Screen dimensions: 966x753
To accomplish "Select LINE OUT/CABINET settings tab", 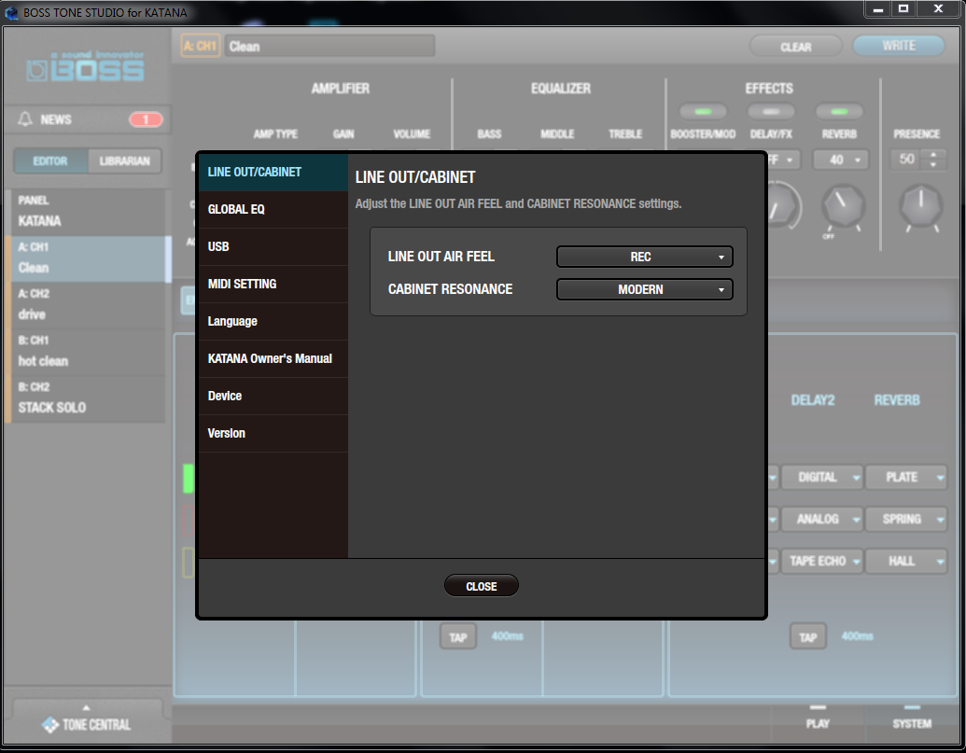I will [273, 173].
